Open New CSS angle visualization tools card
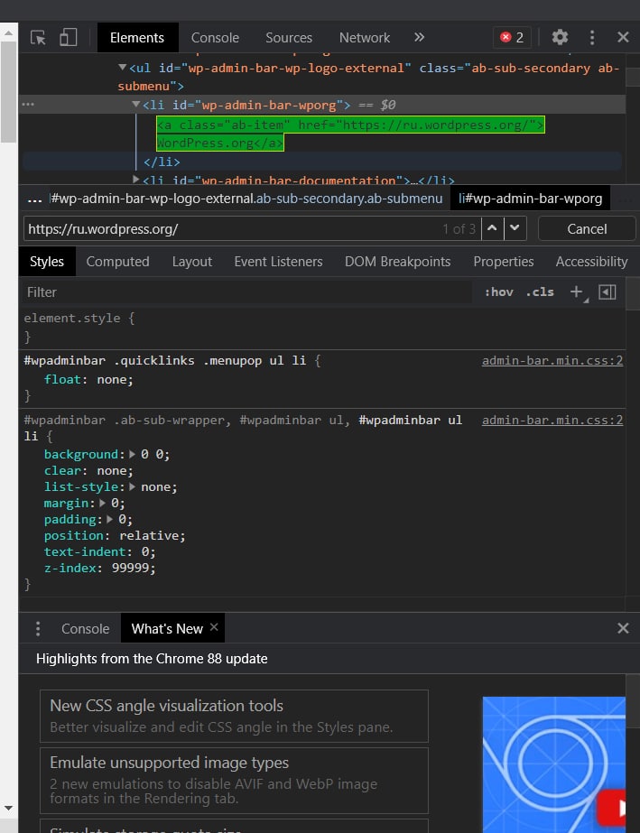This screenshot has height=833, width=640. (x=234, y=716)
